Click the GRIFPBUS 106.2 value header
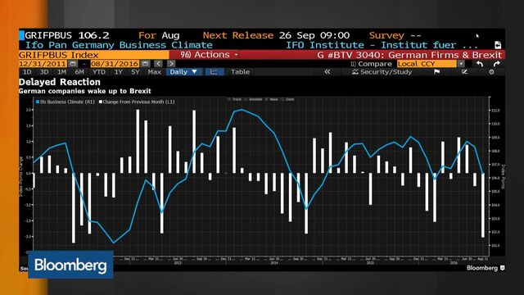524x295 pixels. coord(67,35)
